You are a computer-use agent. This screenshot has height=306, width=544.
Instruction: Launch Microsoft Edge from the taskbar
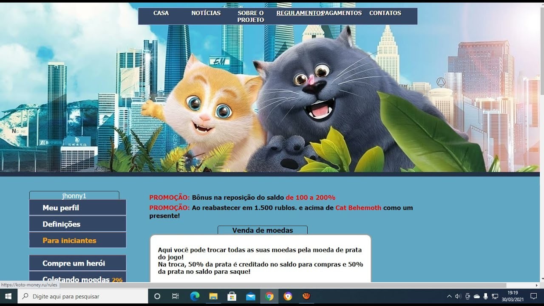[195, 296]
